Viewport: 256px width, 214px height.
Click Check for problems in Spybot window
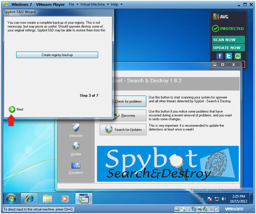130,101
